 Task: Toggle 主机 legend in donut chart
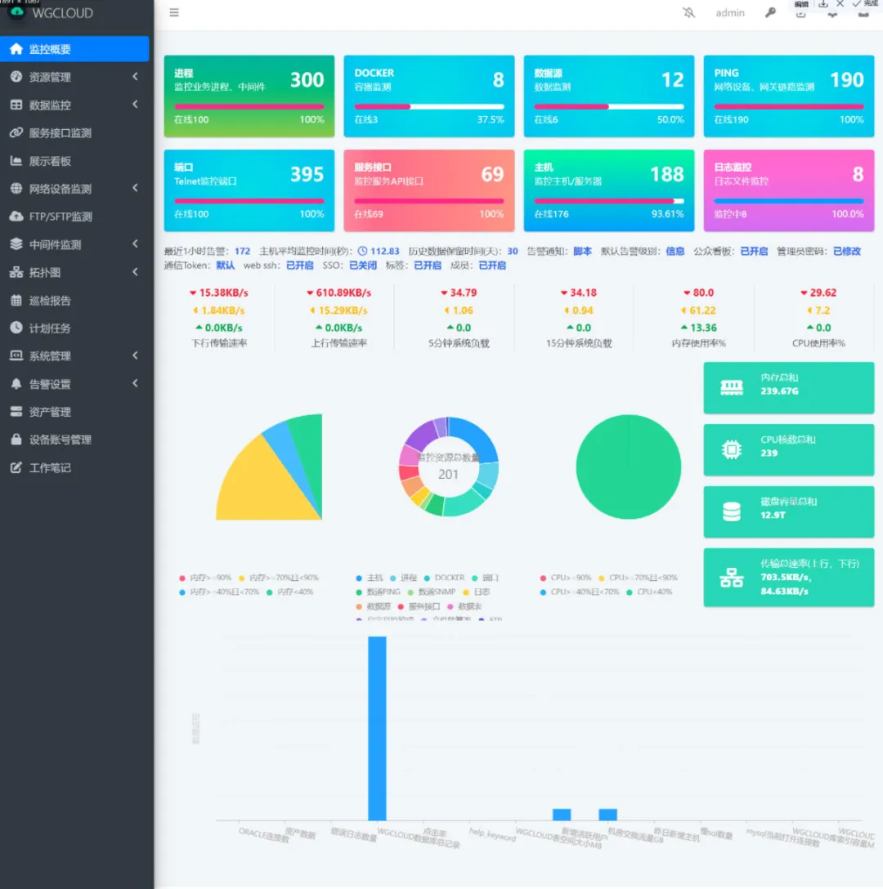(x=369, y=578)
